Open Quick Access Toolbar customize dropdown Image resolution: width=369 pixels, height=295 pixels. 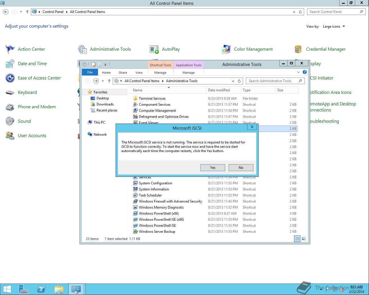click(x=106, y=65)
